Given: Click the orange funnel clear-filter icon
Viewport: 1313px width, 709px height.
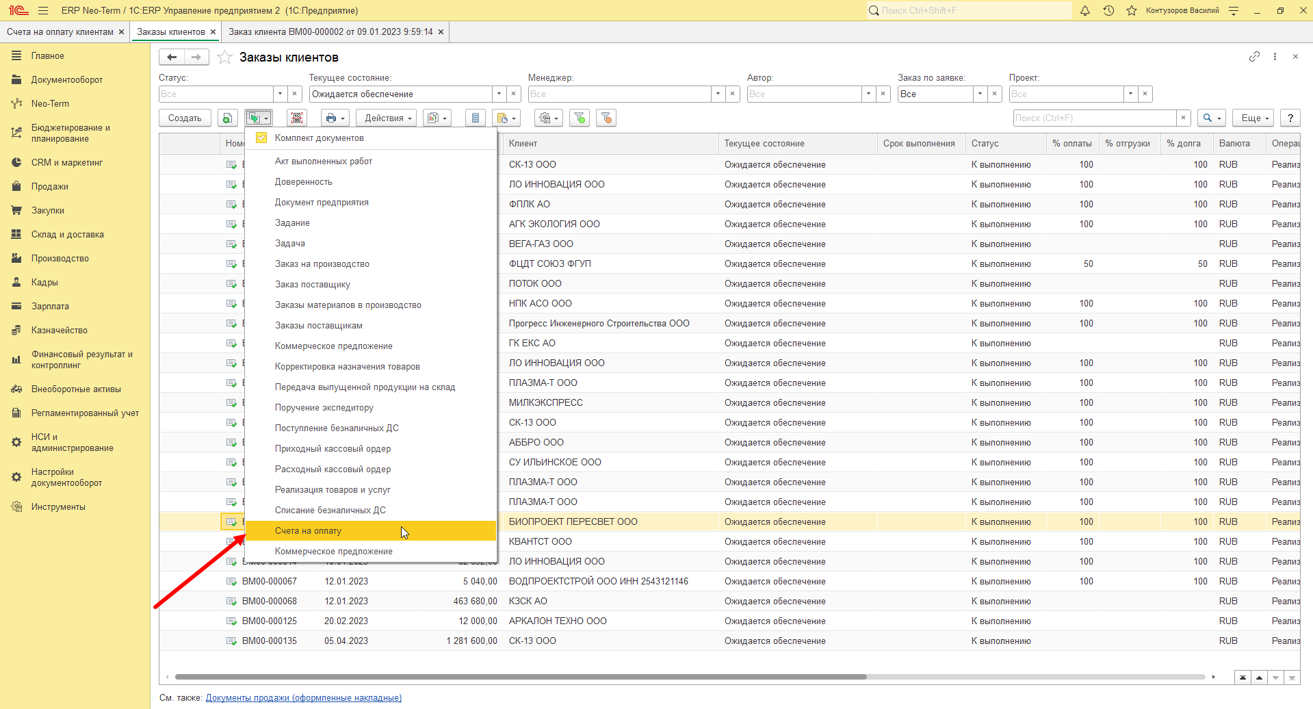Looking at the screenshot, I should coord(606,118).
